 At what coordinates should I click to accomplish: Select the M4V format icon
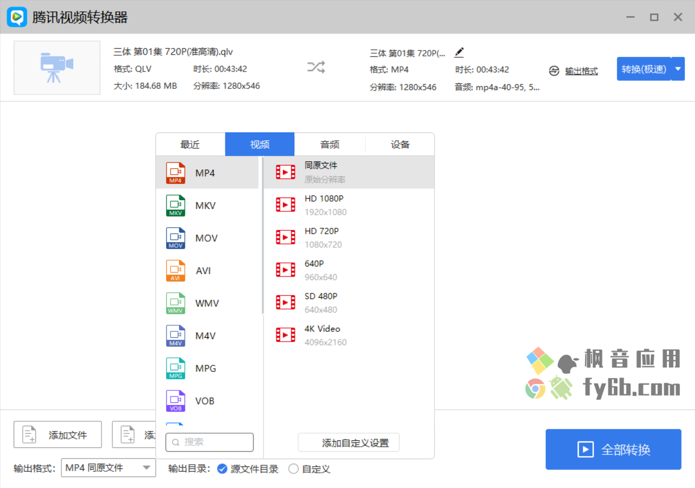click(x=175, y=336)
